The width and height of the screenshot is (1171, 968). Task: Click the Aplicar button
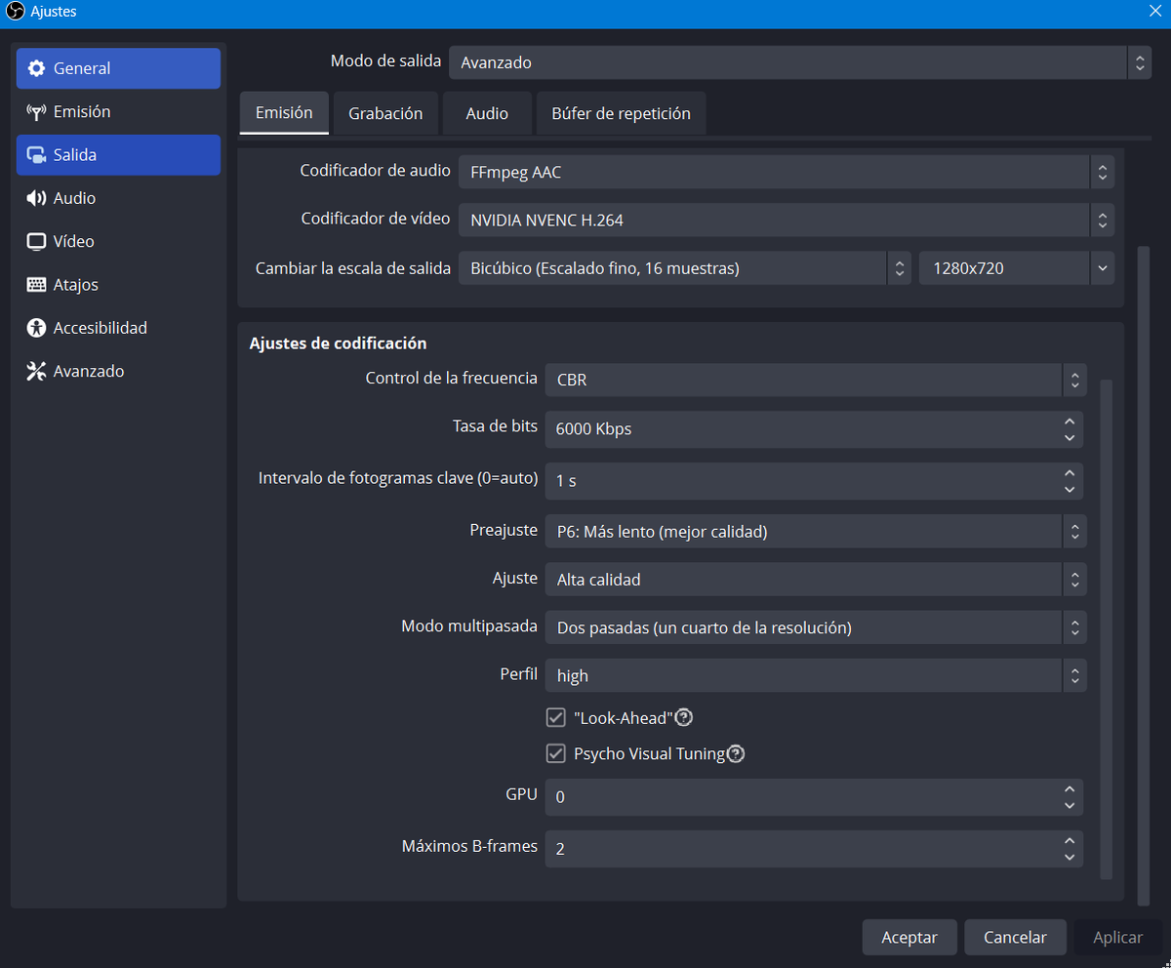(x=1117, y=937)
